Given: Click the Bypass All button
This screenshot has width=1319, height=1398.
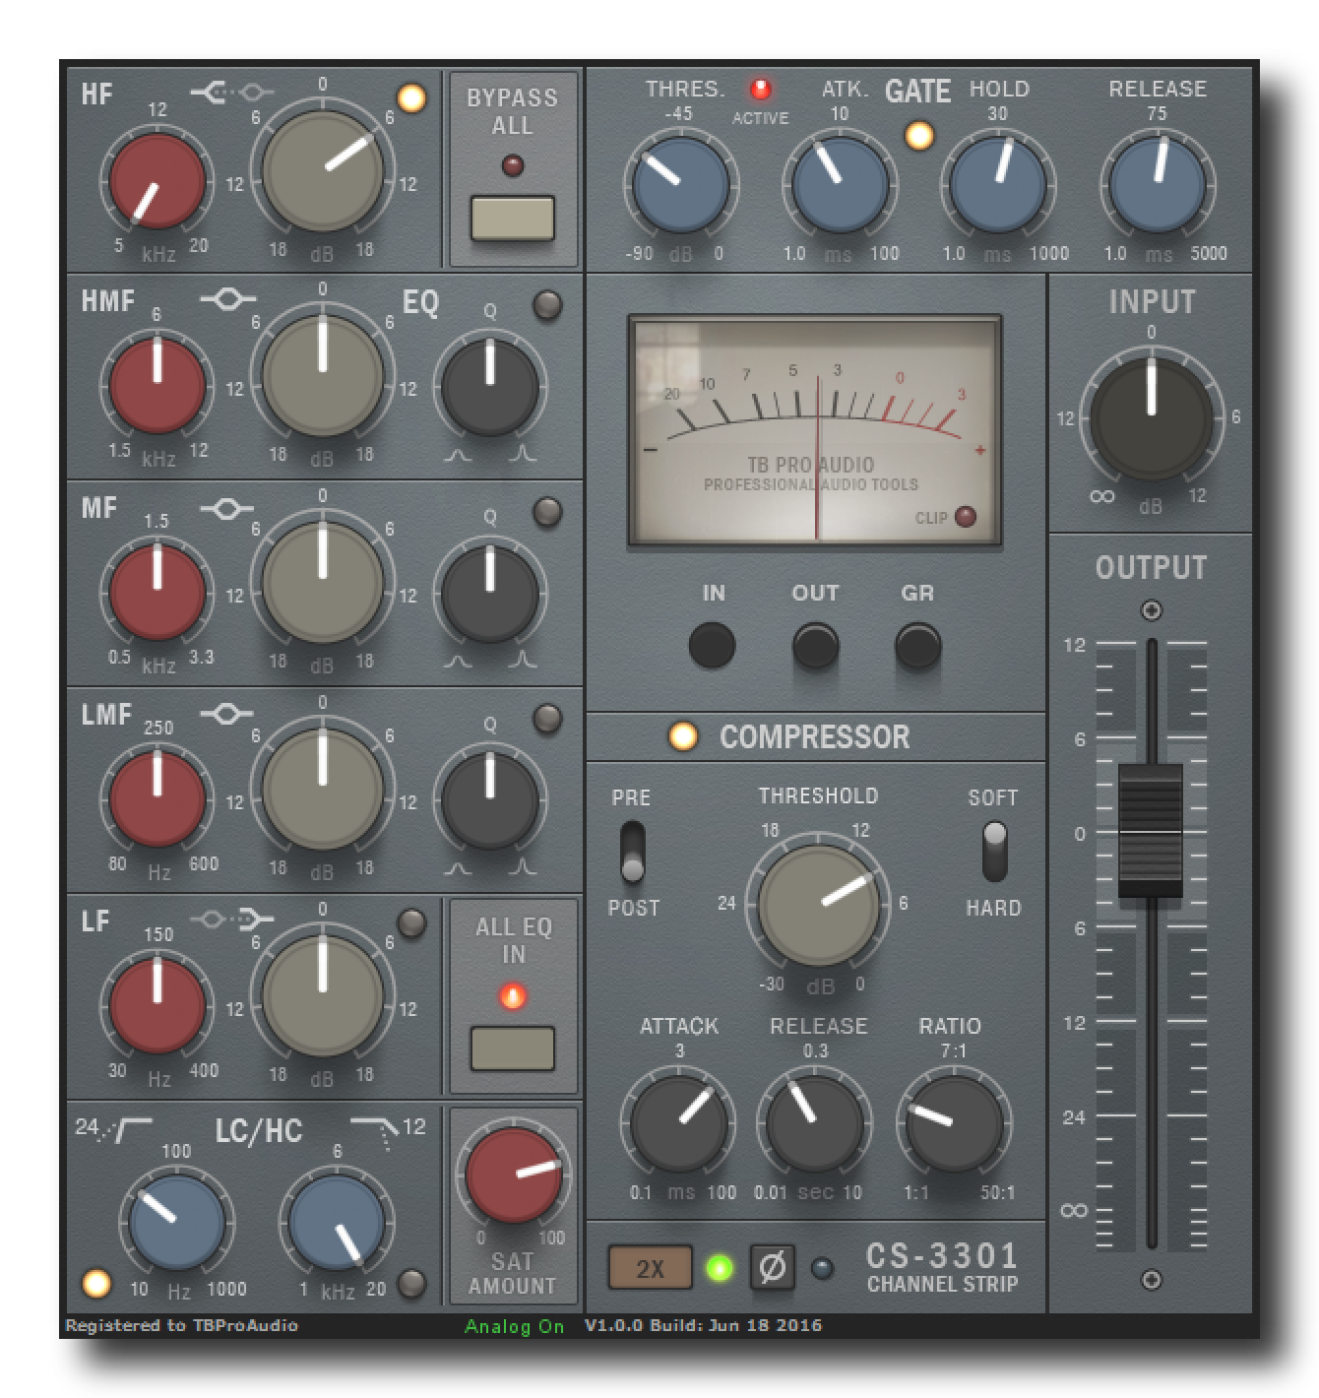Looking at the screenshot, I should click(x=512, y=219).
